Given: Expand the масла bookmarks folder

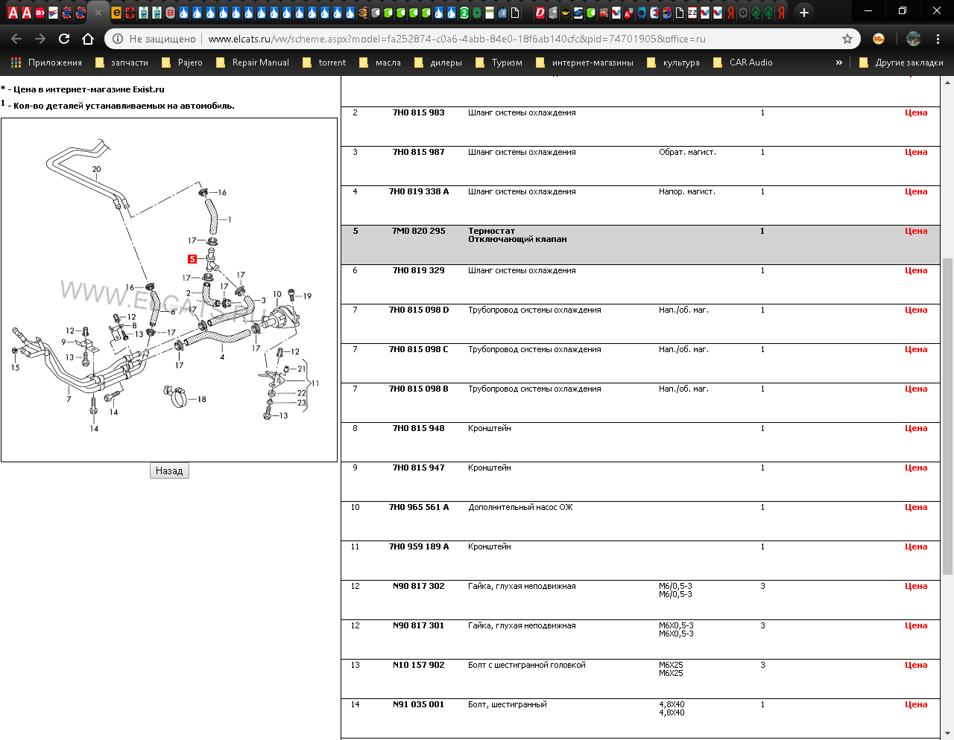Looking at the screenshot, I should pos(380,63).
